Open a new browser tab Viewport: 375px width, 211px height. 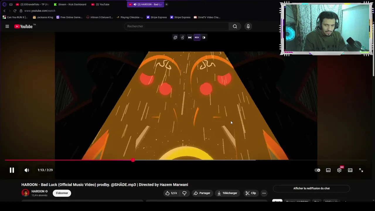[x=166, y=4]
